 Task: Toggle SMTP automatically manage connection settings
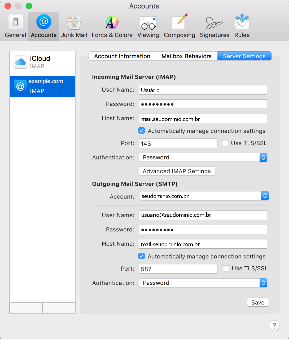[x=142, y=256]
